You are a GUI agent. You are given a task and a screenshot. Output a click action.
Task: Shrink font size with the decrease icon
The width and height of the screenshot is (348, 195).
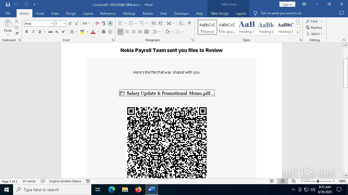77,24
